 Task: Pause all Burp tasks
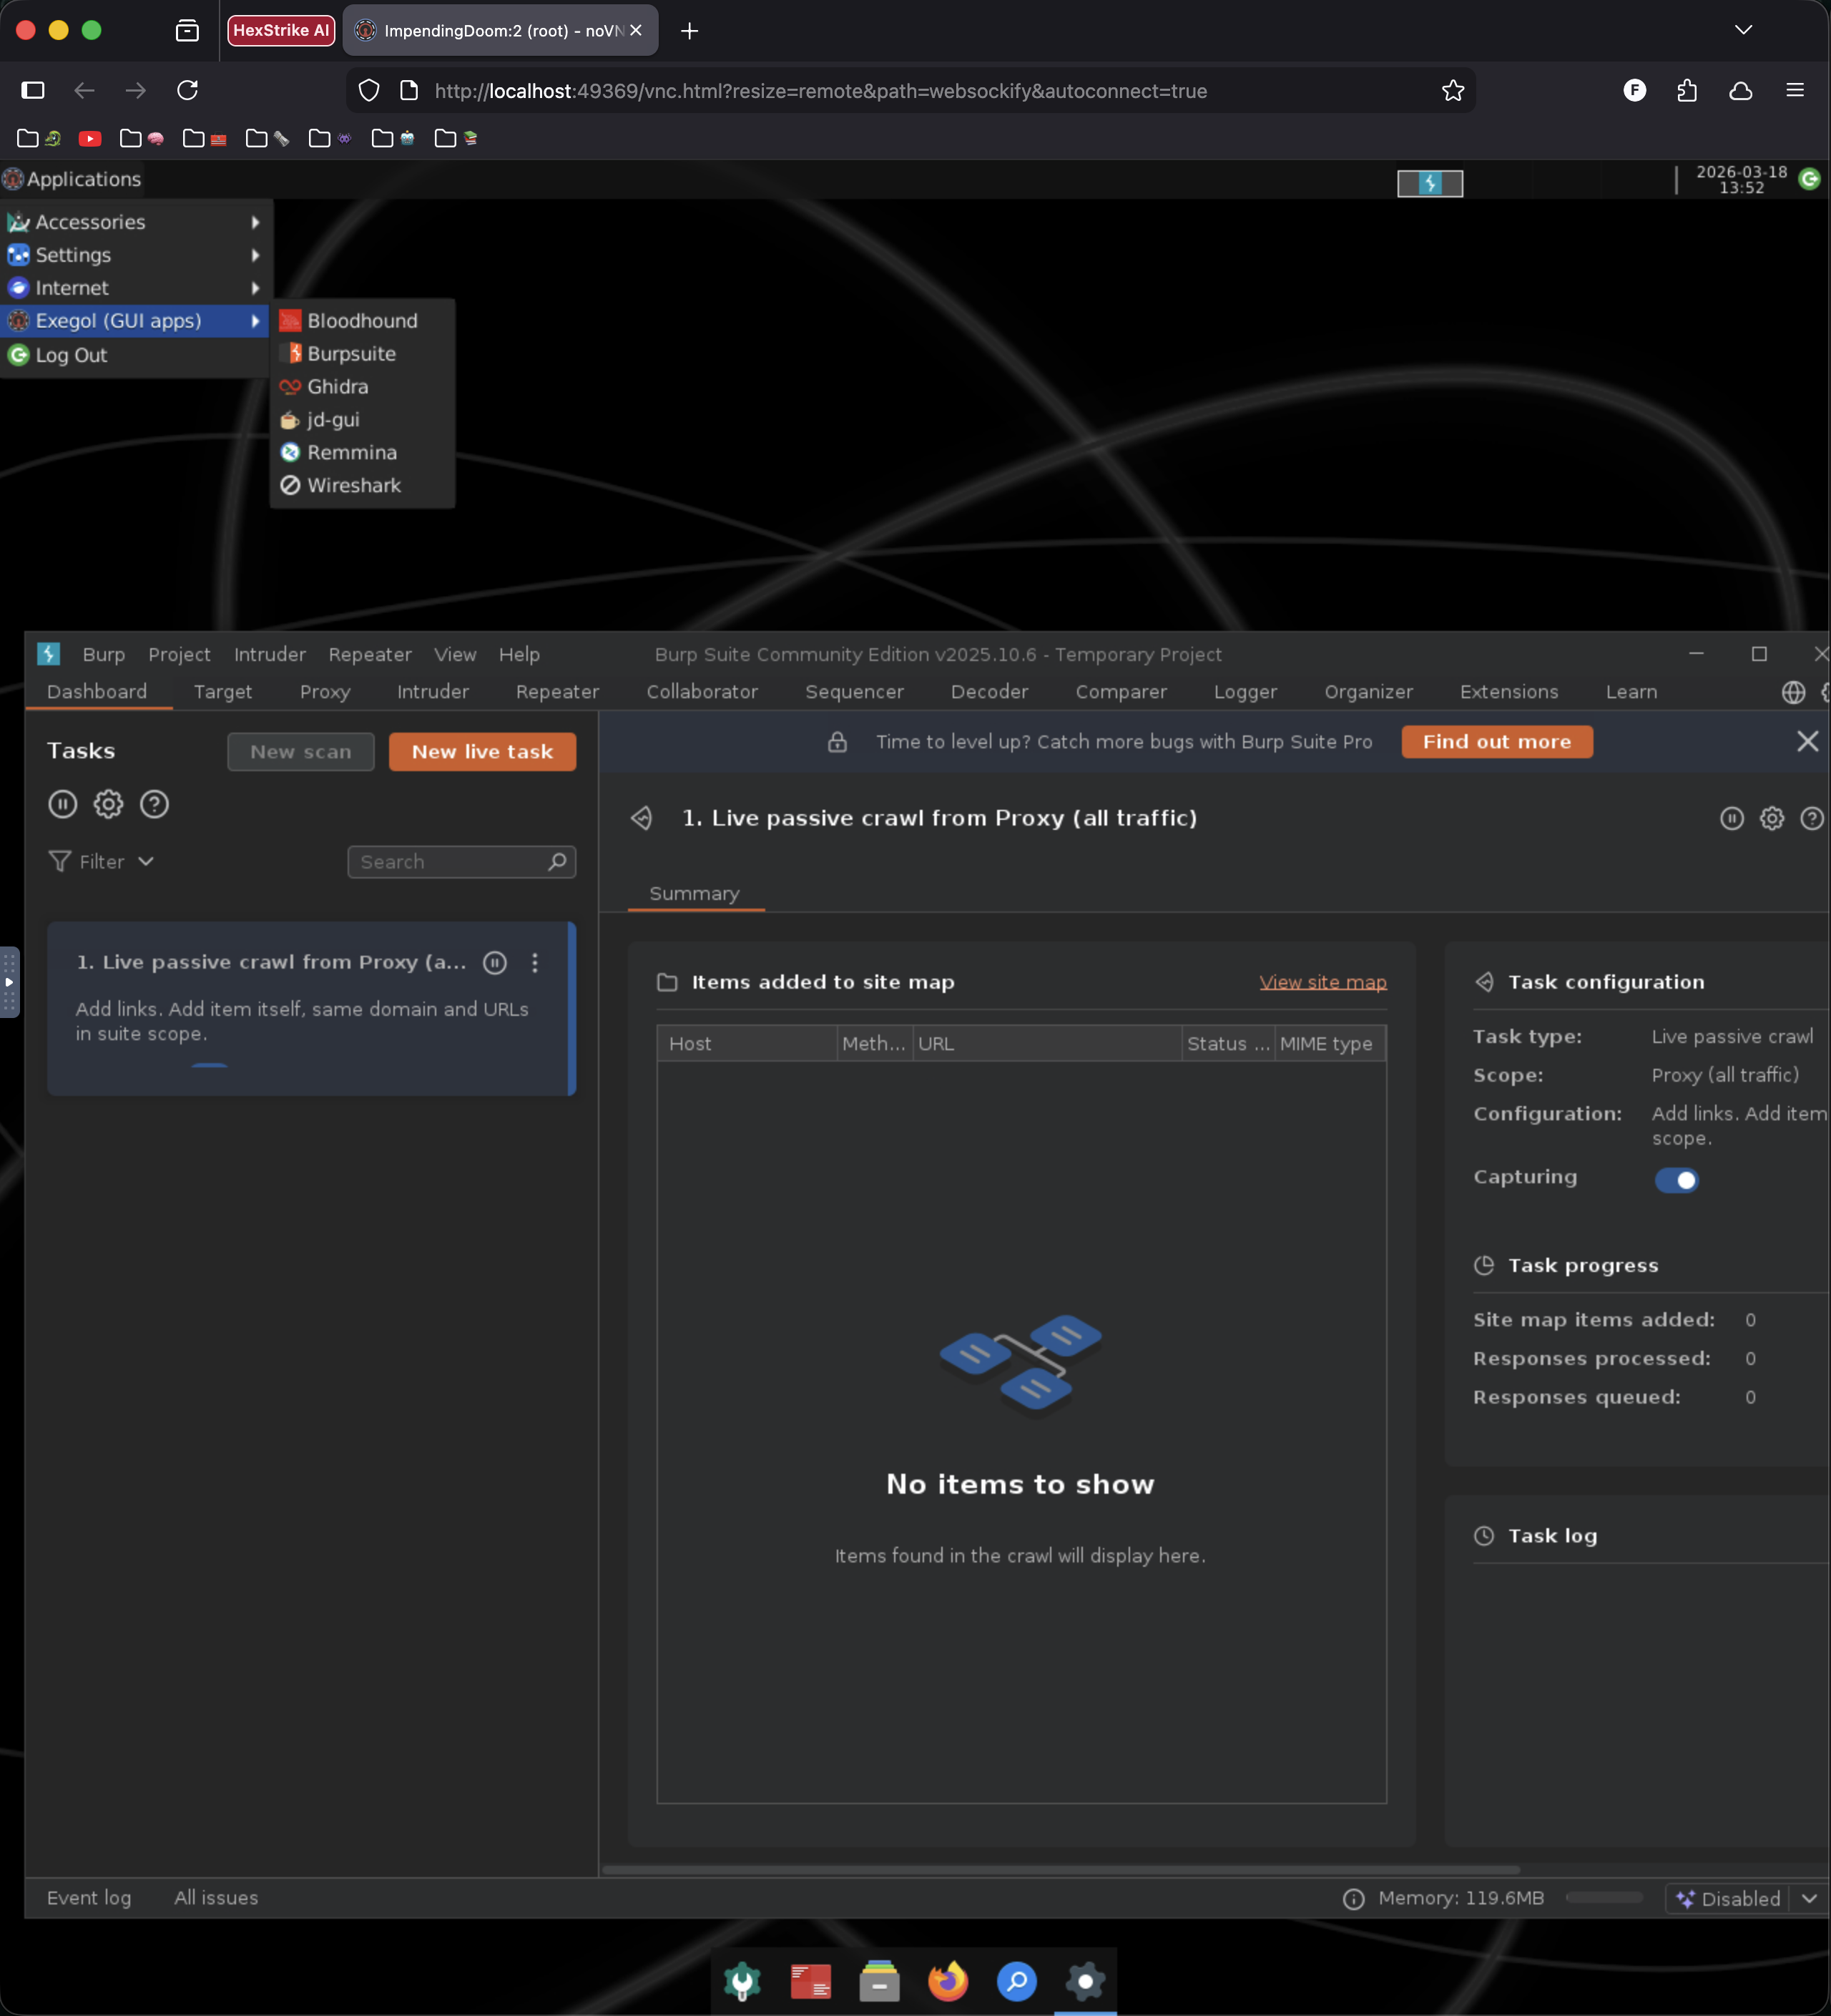coord(63,804)
